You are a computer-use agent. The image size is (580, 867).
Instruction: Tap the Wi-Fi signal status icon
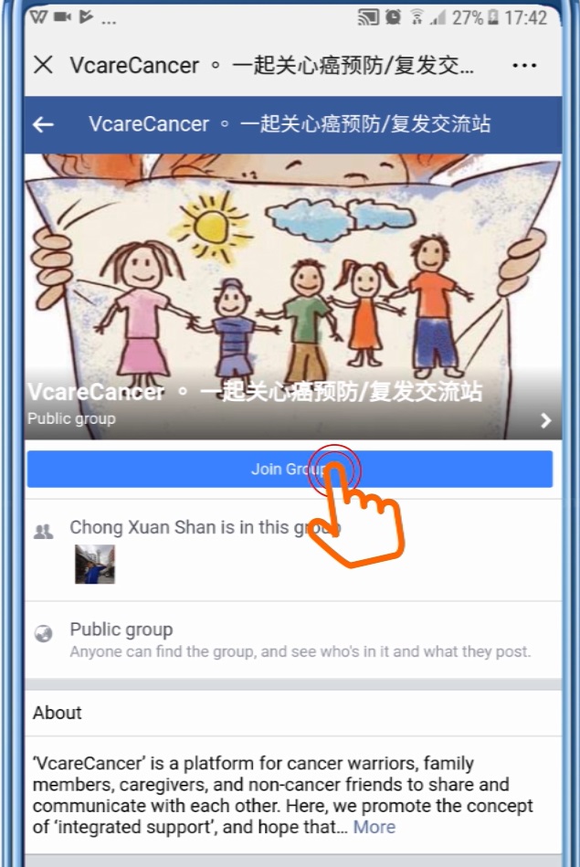417,17
